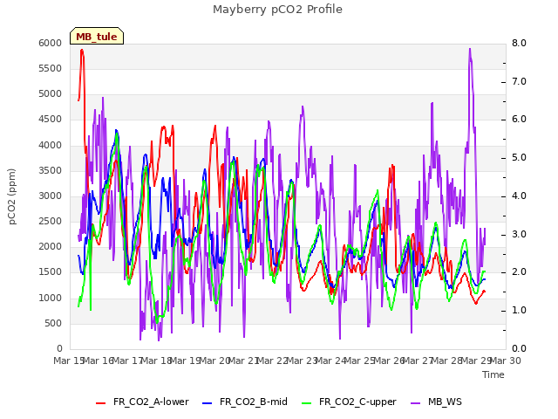558x419 pixels.
Task: Click the 3.0 tick on right axis
Action: point(519,235)
